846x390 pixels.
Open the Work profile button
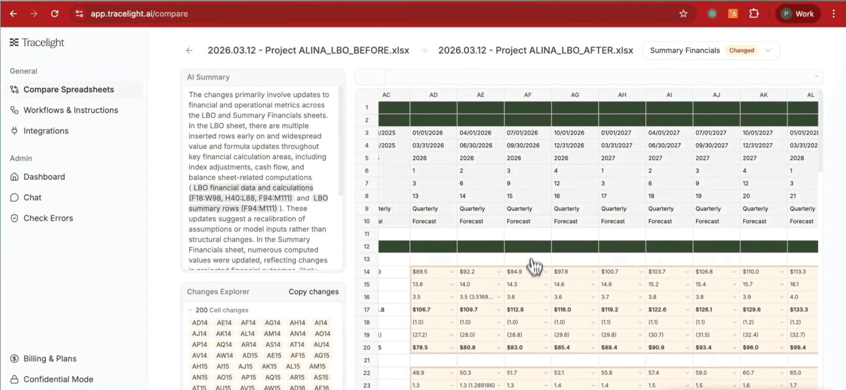click(798, 14)
